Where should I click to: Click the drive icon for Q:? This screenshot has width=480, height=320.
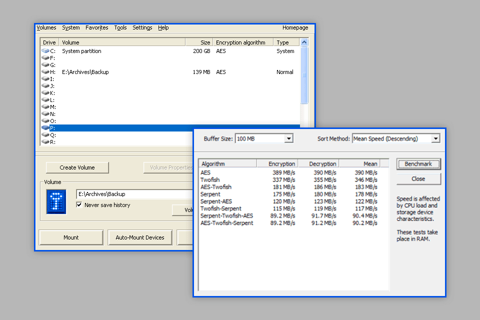click(45, 135)
